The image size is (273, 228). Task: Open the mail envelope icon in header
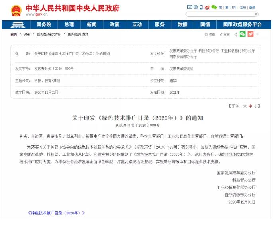(x=190, y=7)
